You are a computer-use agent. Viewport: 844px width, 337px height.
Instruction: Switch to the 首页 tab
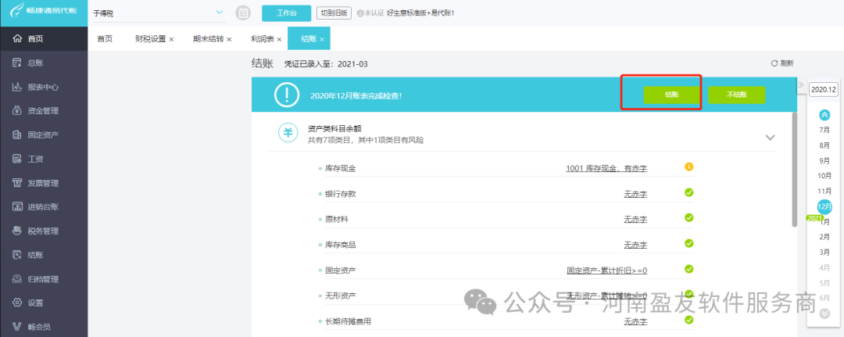click(105, 39)
